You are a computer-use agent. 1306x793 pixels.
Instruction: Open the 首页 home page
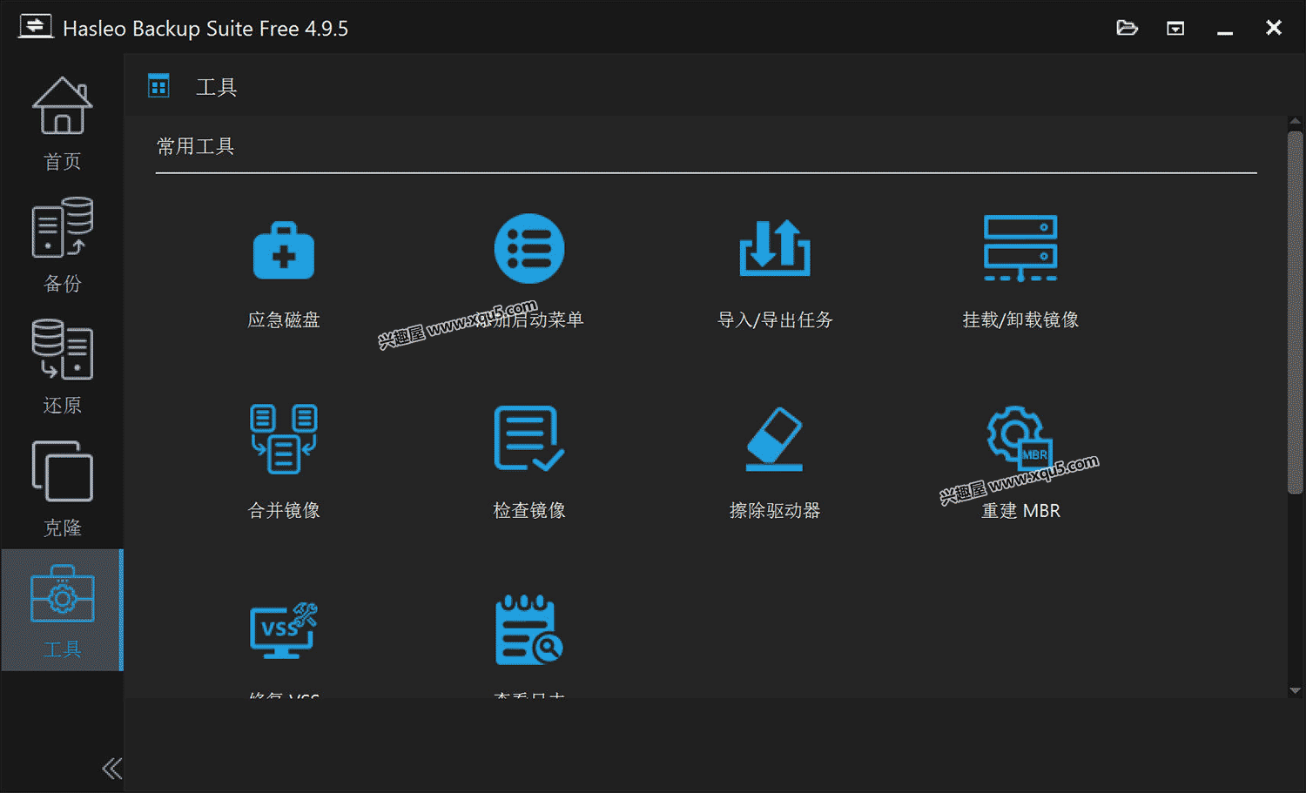tap(62, 123)
